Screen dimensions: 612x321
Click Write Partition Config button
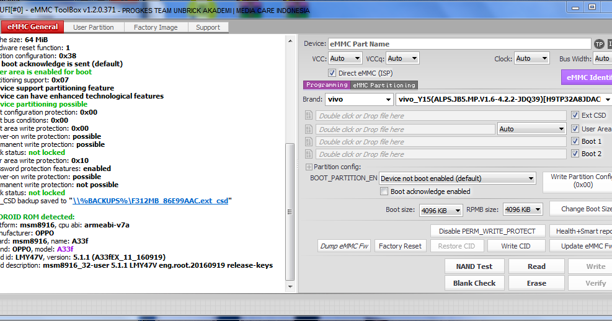click(x=578, y=182)
